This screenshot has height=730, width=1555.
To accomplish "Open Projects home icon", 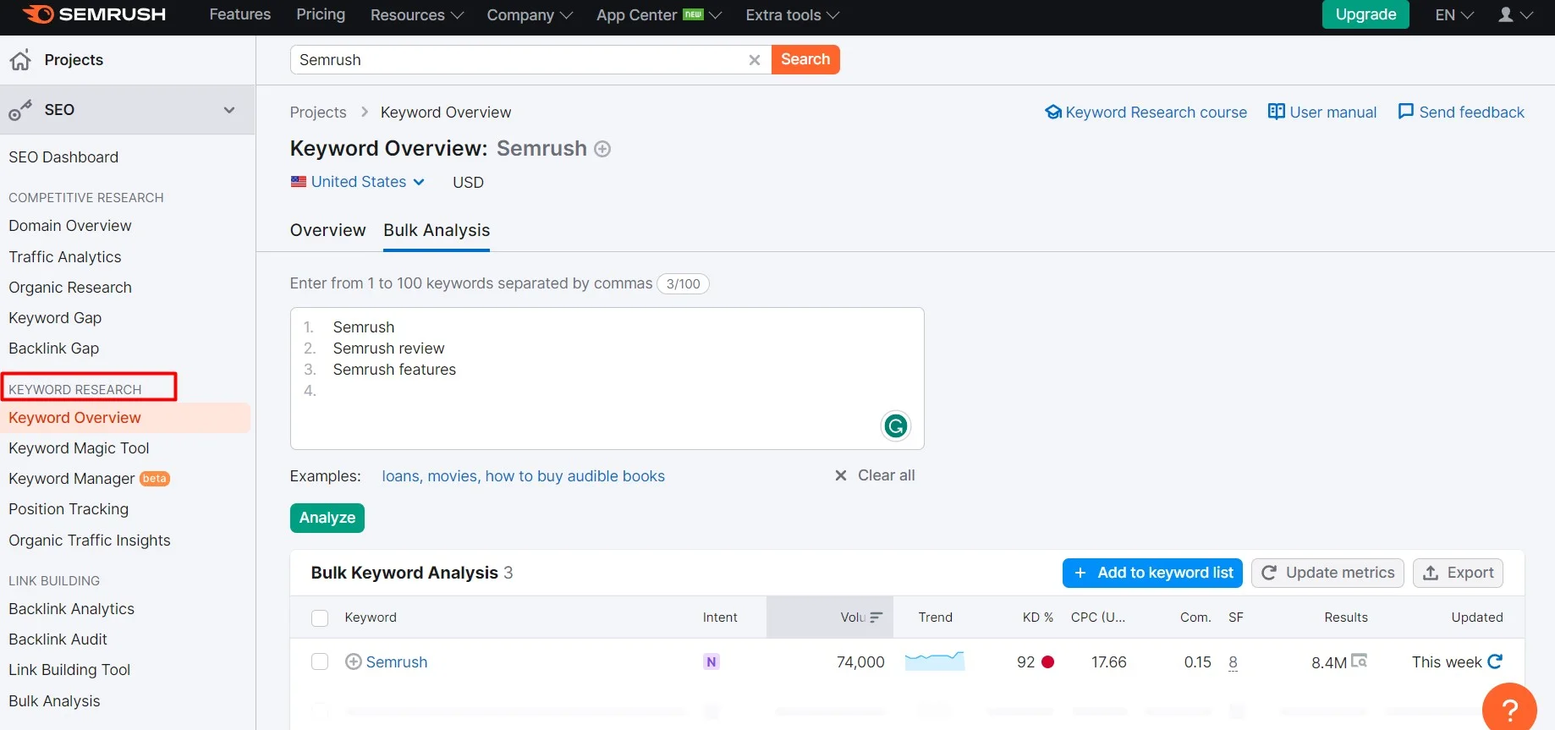I will pos(20,60).
